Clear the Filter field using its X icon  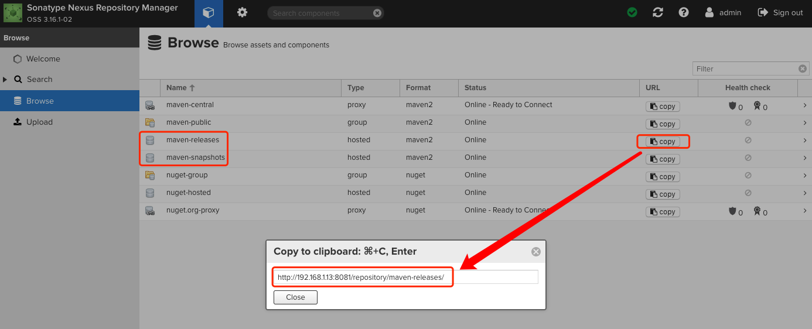(803, 68)
